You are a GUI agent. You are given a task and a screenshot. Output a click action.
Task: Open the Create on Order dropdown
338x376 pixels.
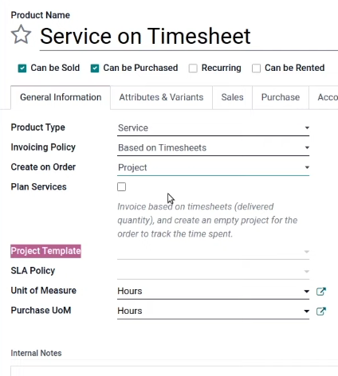213,167
